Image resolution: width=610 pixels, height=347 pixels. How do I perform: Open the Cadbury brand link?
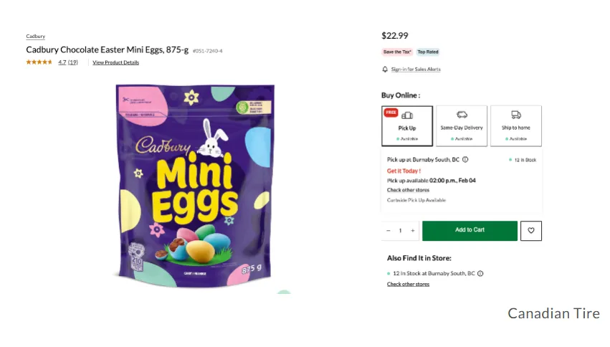pos(36,37)
